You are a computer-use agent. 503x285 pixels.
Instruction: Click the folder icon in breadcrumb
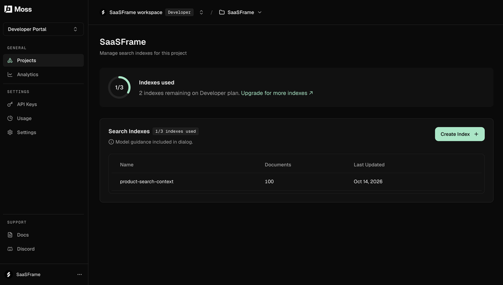(222, 12)
